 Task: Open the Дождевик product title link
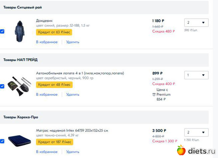(x=44, y=21)
